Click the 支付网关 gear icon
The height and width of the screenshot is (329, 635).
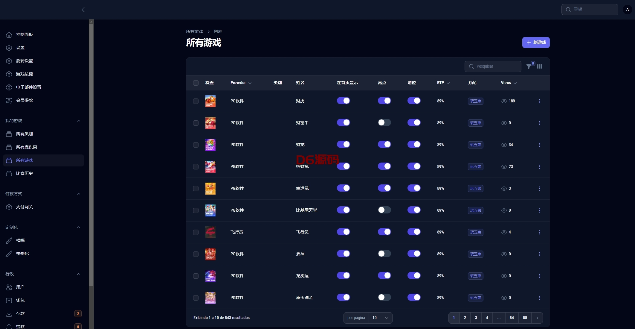[x=9, y=207]
